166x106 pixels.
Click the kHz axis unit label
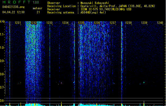click(x=2, y=21)
